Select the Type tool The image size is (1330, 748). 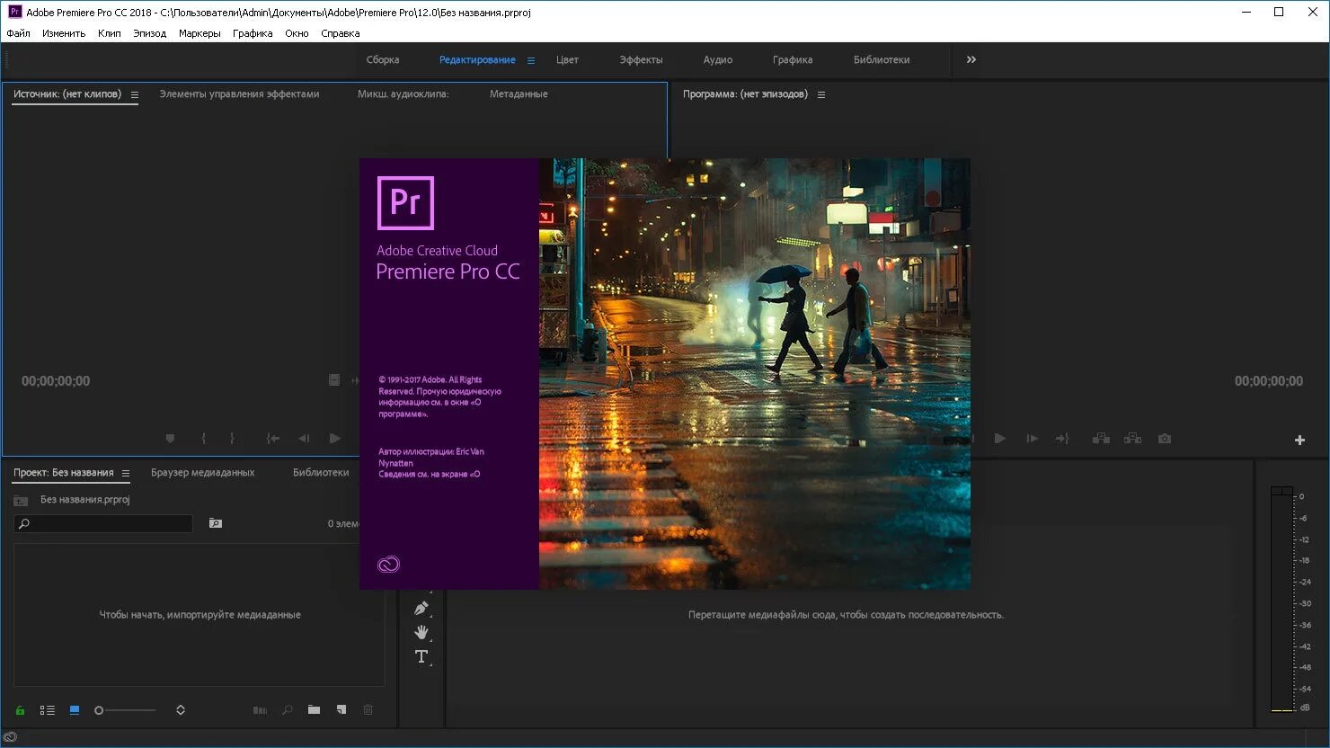pyautogui.click(x=421, y=657)
